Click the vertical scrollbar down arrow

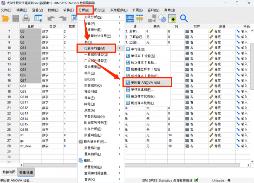(x=252, y=161)
